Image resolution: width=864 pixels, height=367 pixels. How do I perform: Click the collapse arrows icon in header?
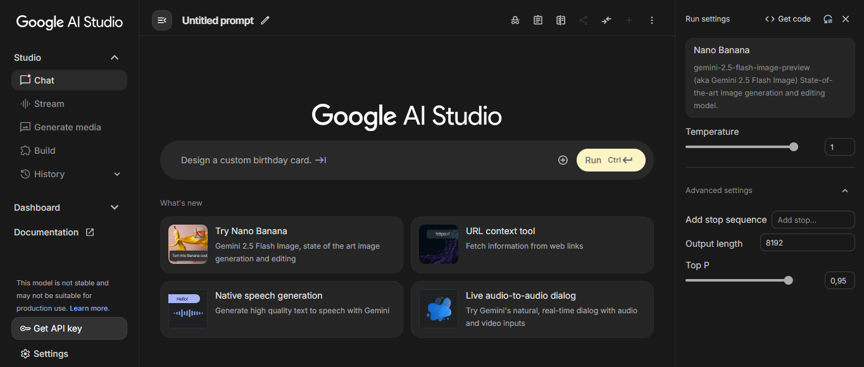tap(606, 20)
